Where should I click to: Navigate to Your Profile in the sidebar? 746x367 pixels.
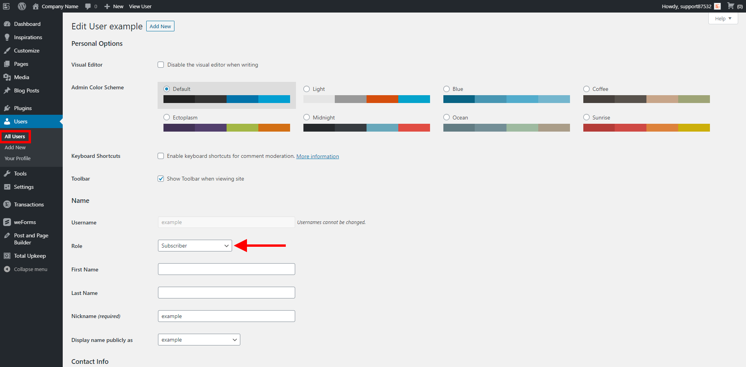tap(17, 158)
